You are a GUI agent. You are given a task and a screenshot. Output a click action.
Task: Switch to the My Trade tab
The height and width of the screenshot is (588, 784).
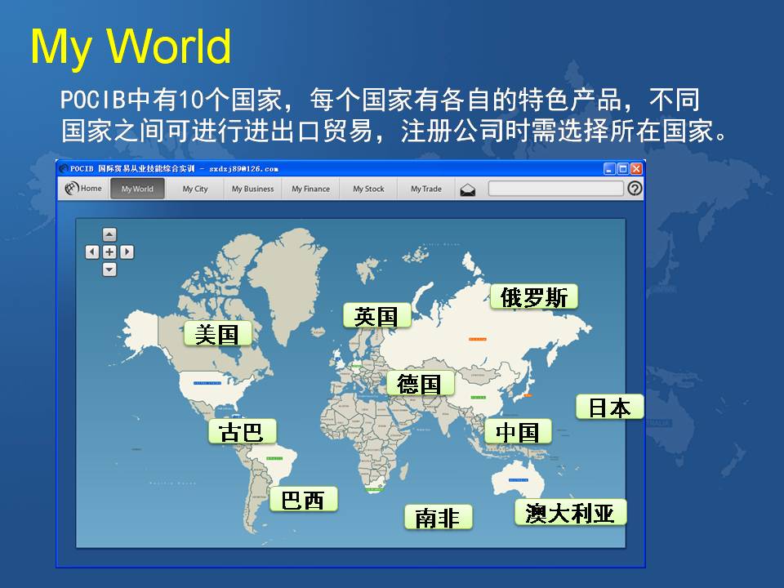(x=425, y=189)
